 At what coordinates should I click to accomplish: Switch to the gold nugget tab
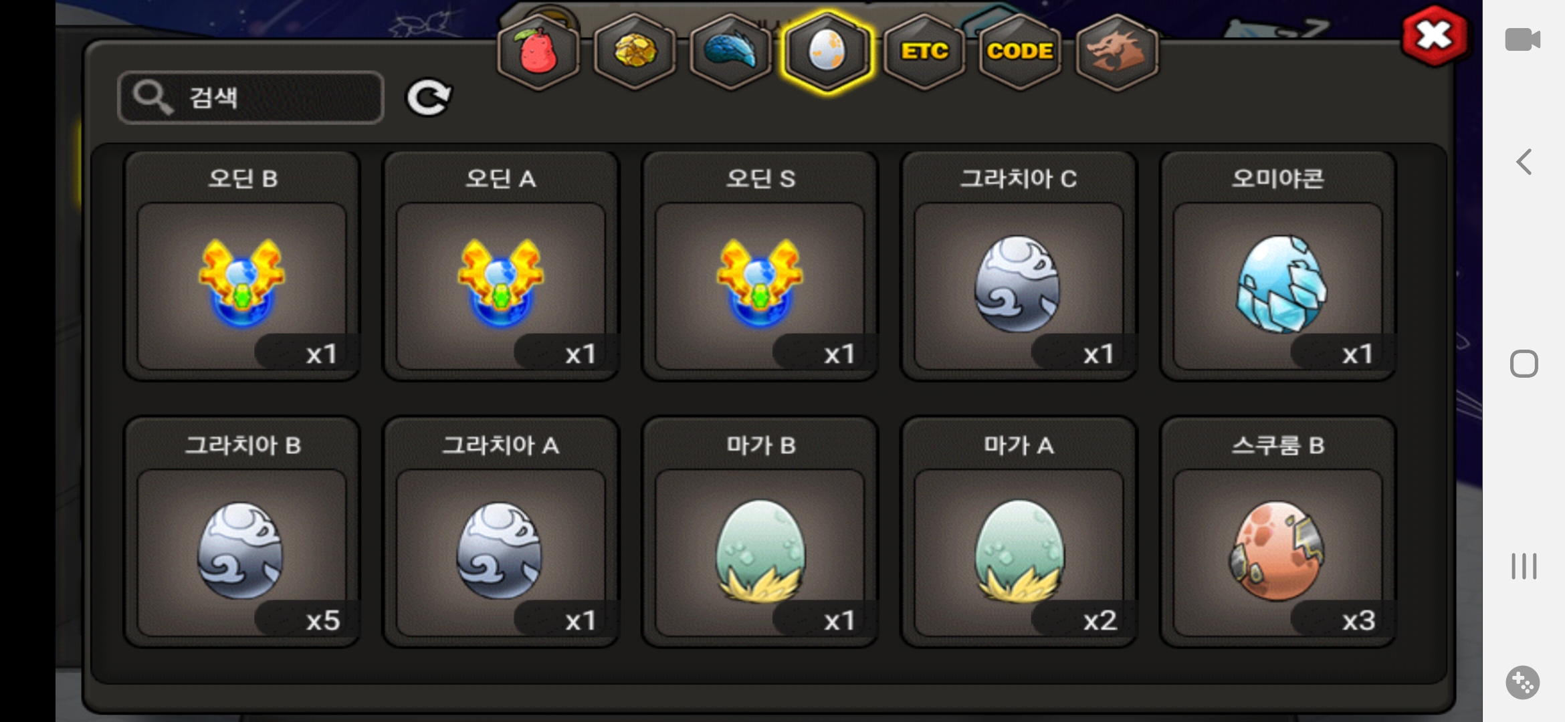[634, 51]
